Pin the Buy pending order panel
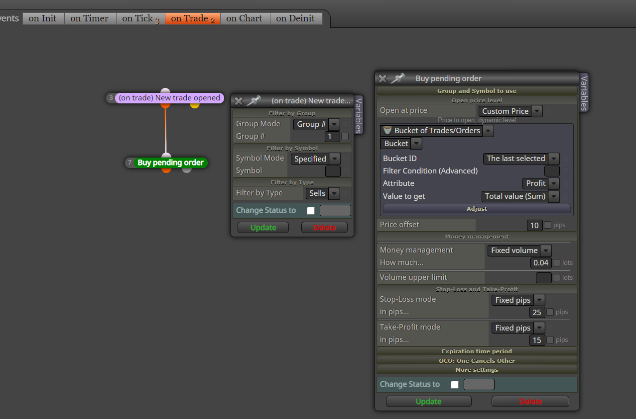The image size is (636, 419). [x=397, y=78]
